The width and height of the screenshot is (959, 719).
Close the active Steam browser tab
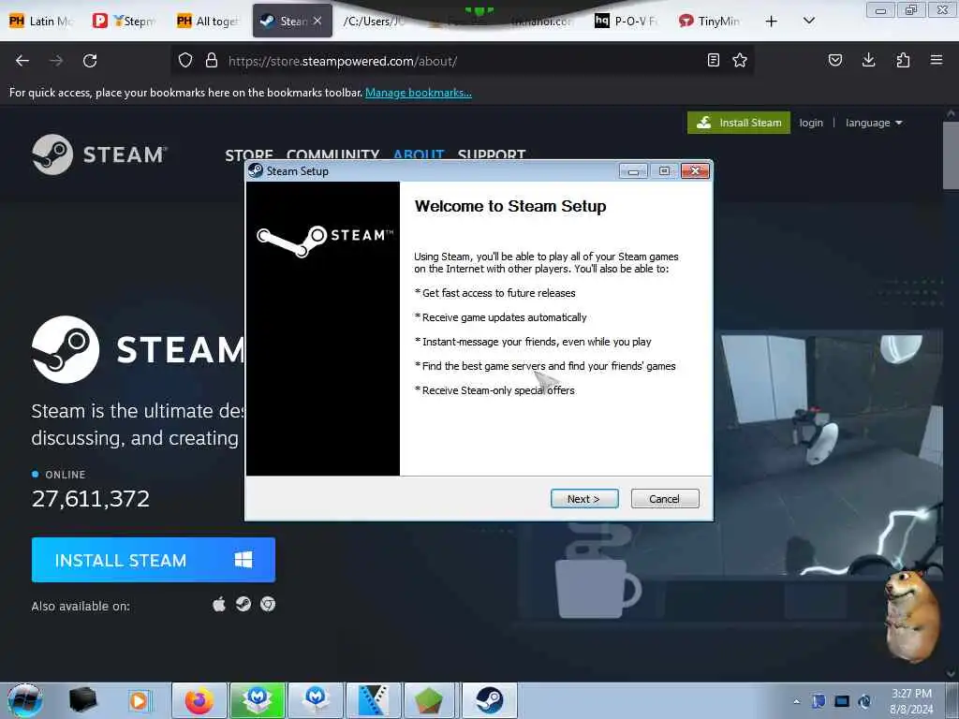pos(317,21)
